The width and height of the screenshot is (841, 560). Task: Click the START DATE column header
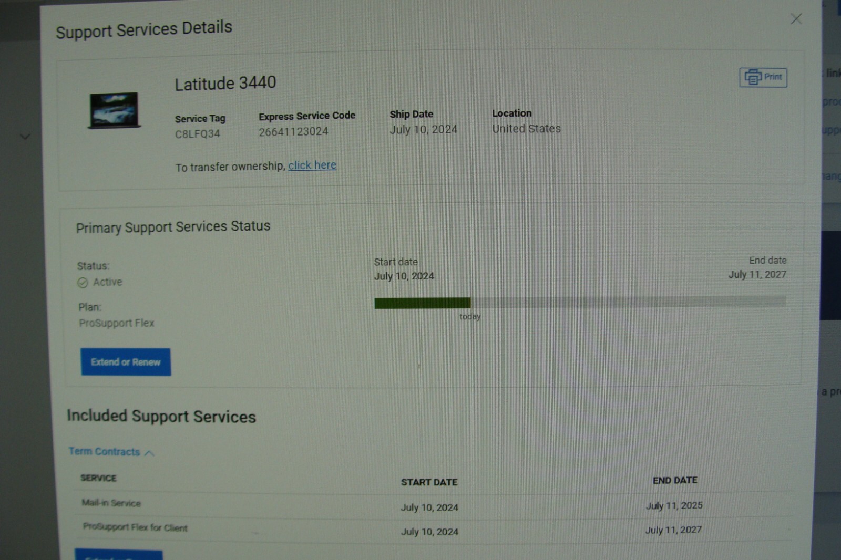(429, 482)
